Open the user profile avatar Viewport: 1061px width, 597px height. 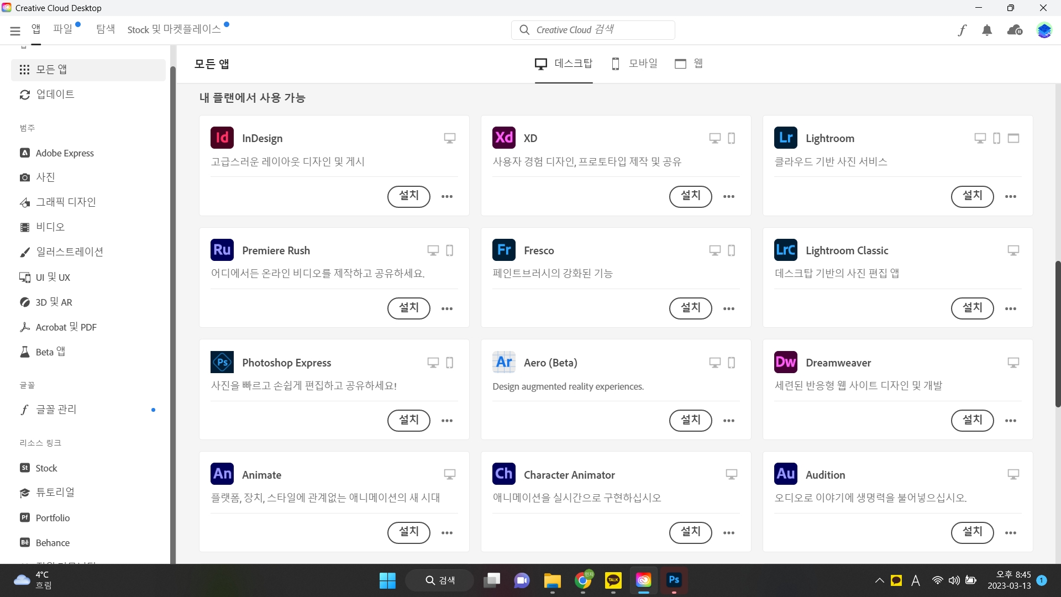click(x=1044, y=30)
